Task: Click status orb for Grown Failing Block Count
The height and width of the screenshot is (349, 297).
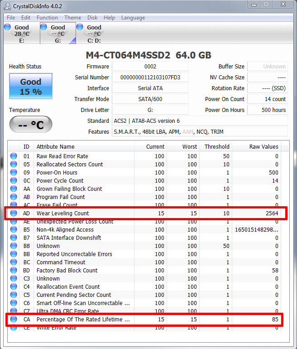Action: pos(14,189)
